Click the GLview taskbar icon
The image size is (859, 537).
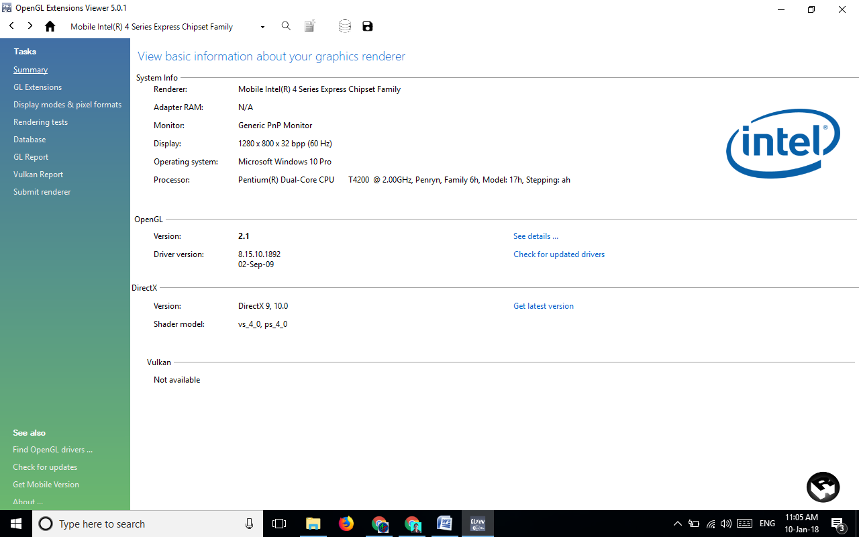(x=478, y=524)
